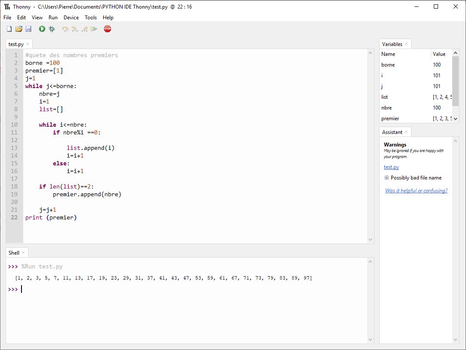Open the Edit menu

21,18
